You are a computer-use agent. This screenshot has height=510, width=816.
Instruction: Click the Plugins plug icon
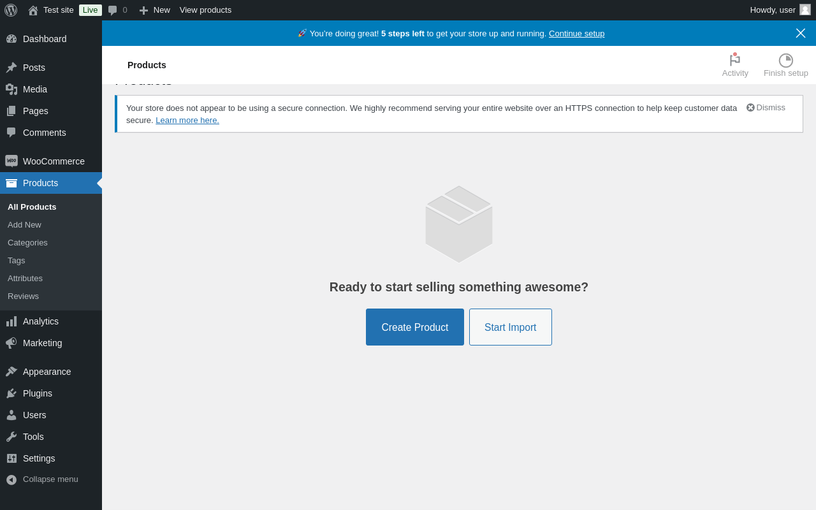(x=11, y=393)
